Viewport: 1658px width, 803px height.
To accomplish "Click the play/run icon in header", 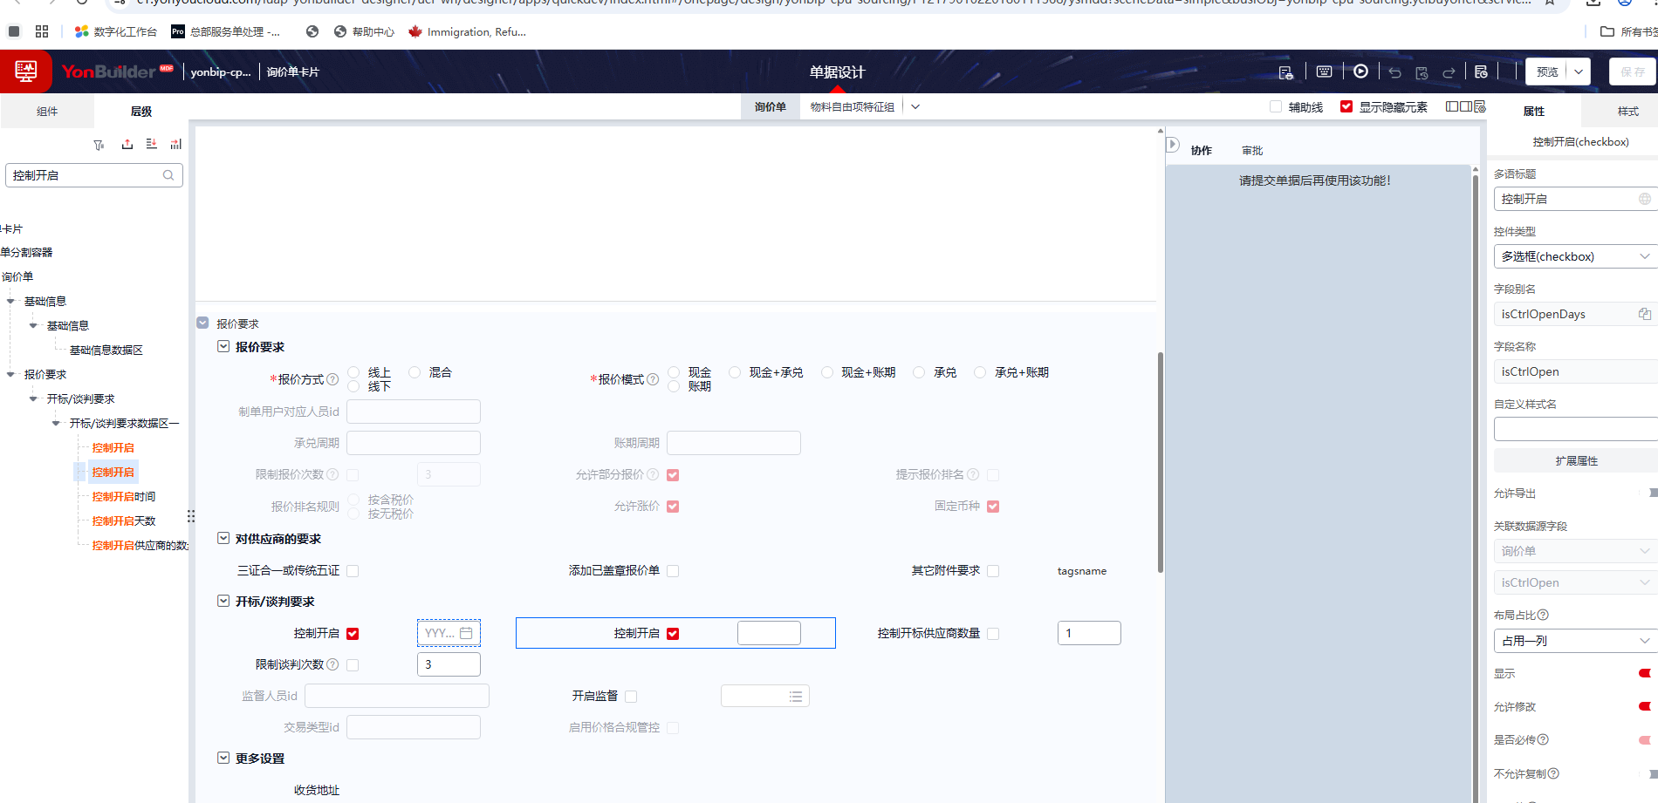I will [1360, 71].
